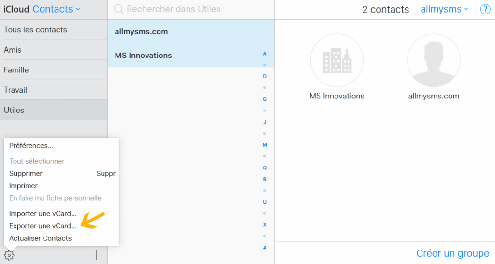Click the search magnifier icon

[x=118, y=9]
